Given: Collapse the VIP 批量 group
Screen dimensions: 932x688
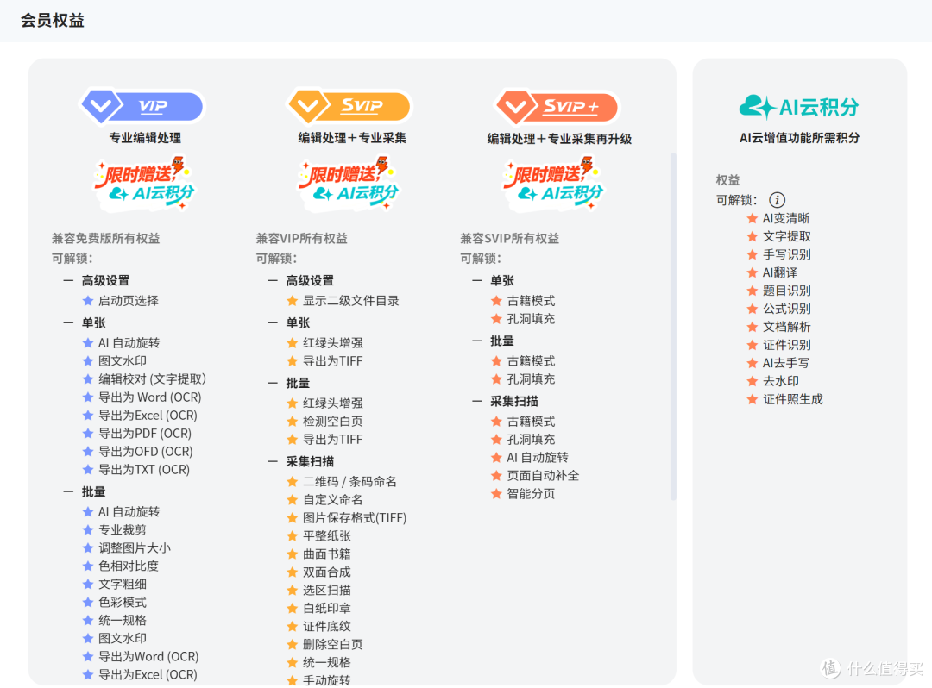Looking at the screenshot, I should tap(68, 491).
